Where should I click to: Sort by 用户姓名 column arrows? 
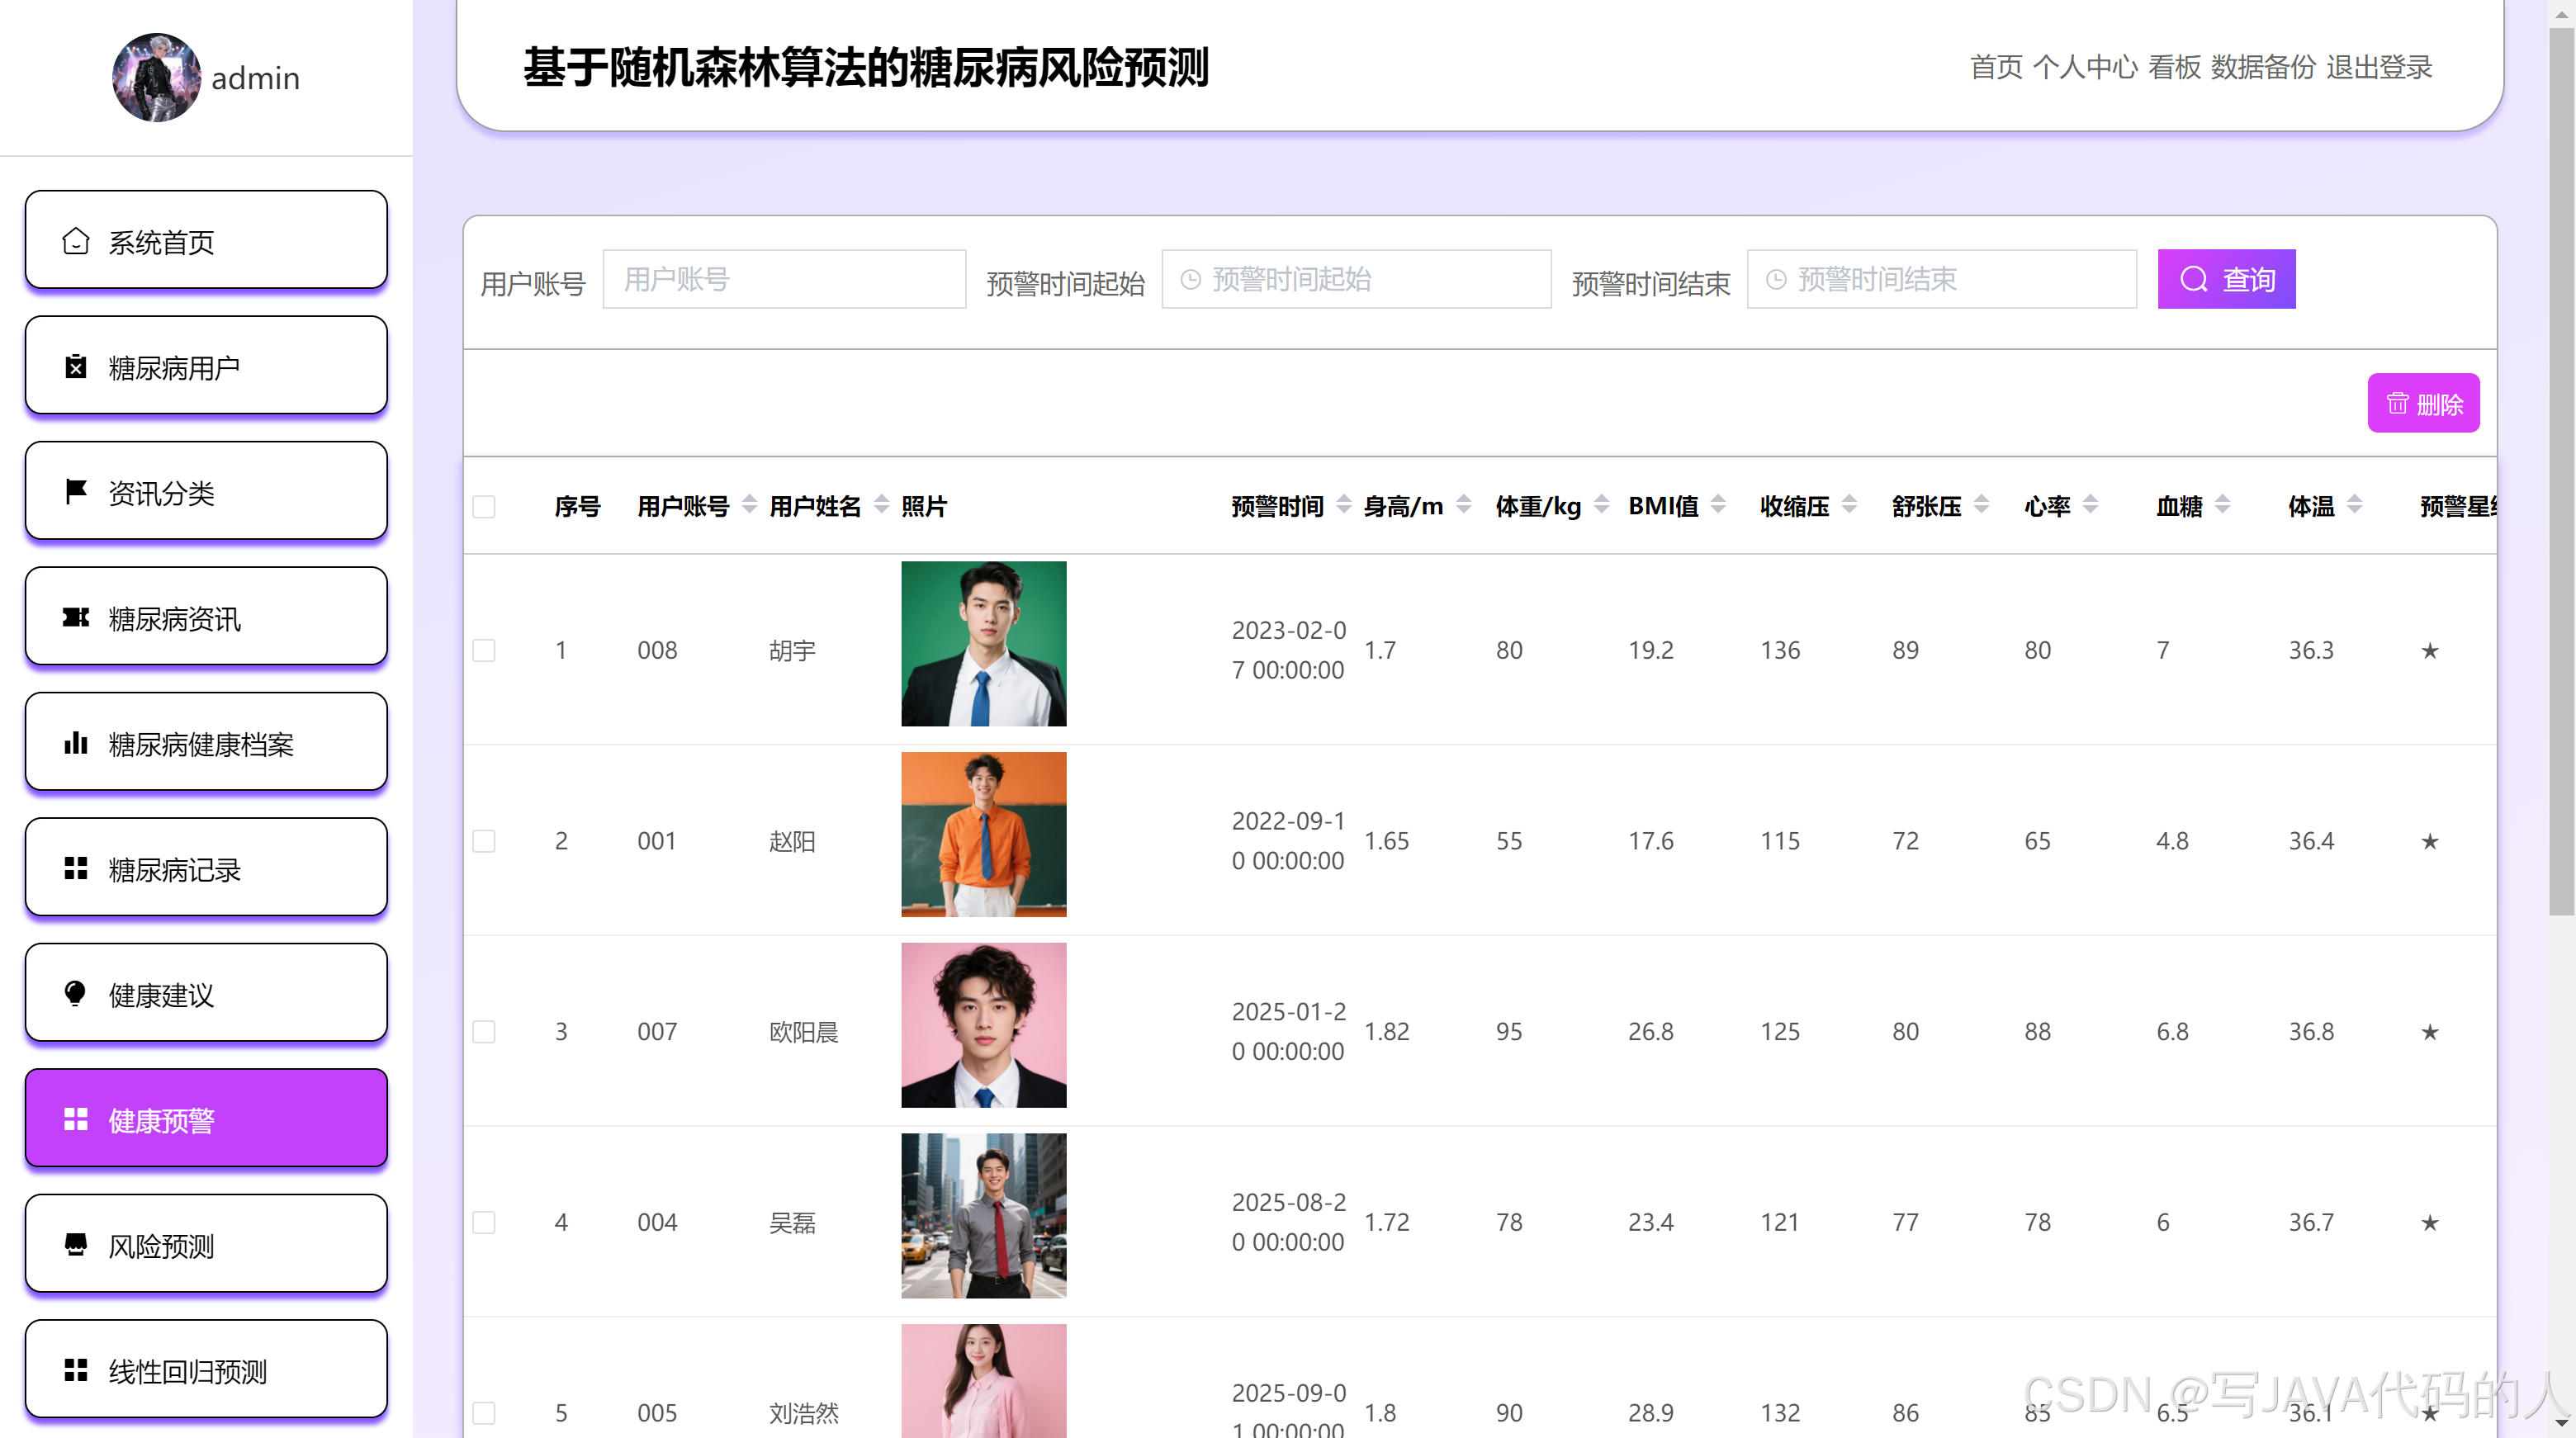click(881, 505)
